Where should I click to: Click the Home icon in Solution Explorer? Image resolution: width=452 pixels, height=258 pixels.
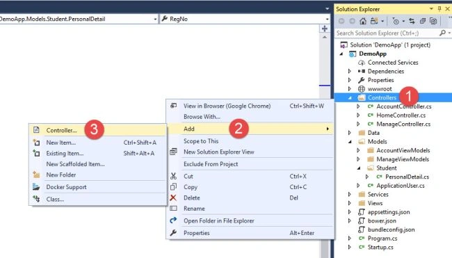[x=363, y=21]
